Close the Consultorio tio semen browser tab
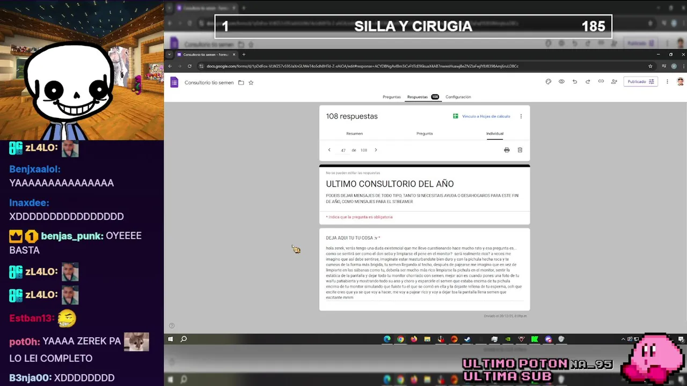687x386 pixels. tap(234, 54)
